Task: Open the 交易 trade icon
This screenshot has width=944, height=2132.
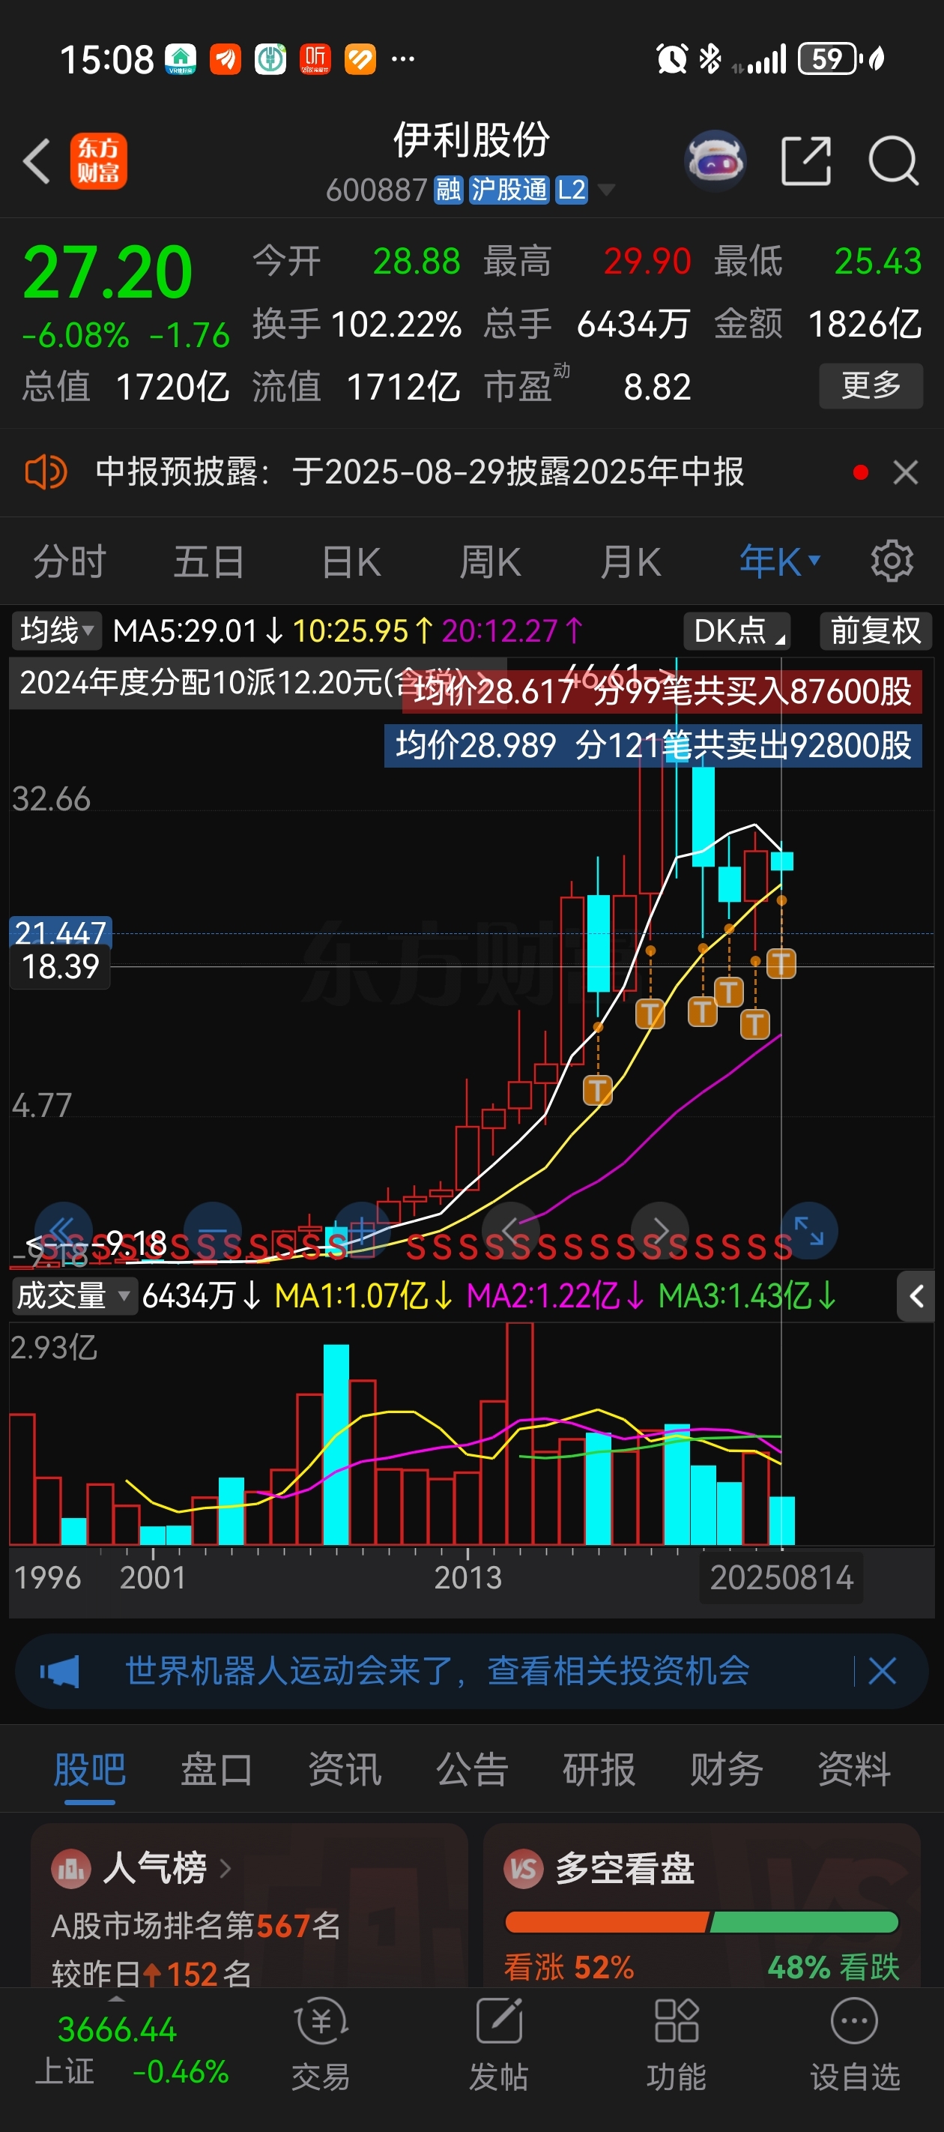Action: (x=321, y=2044)
